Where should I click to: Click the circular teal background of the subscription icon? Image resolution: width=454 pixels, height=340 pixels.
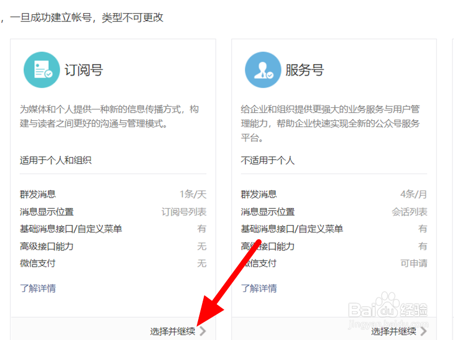[x=41, y=69]
